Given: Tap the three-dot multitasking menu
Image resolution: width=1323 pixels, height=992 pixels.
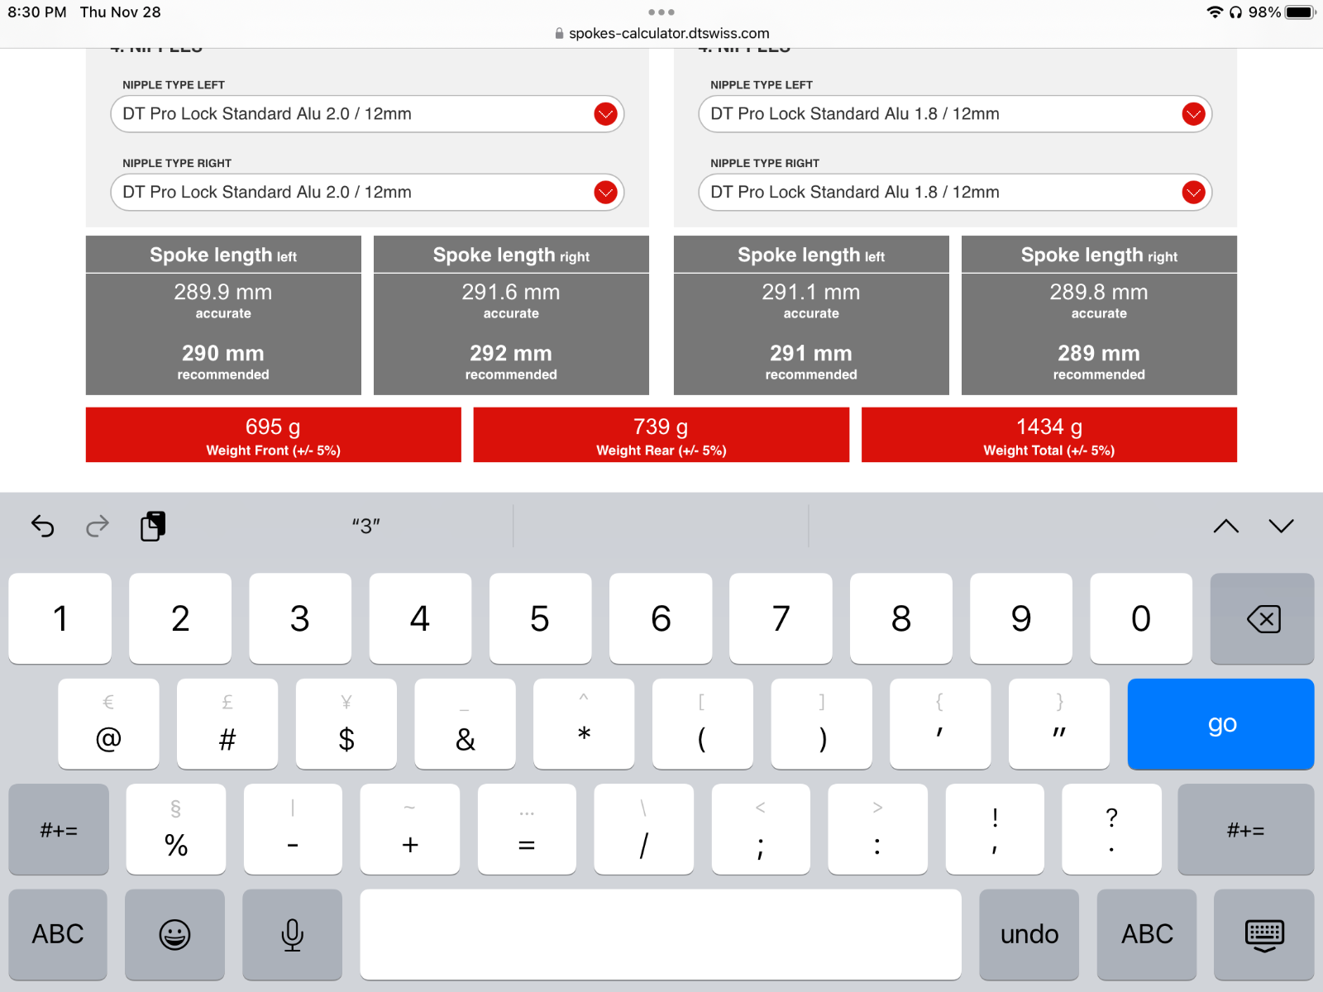Looking at the screenshot, I should tap(661, 12).
